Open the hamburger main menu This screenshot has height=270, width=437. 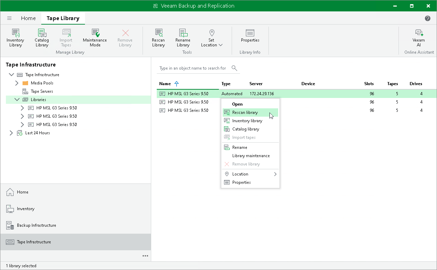coord(9,18)
